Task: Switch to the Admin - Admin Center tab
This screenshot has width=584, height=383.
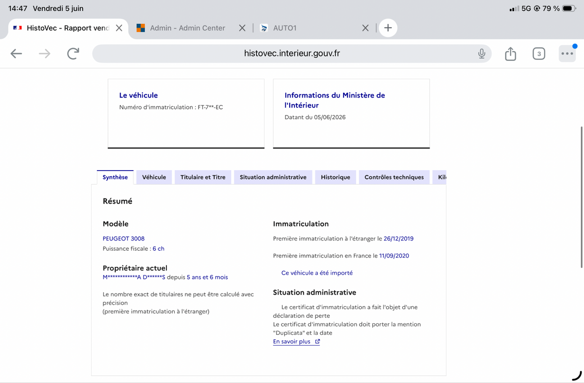Action: (x=187, y=28)
